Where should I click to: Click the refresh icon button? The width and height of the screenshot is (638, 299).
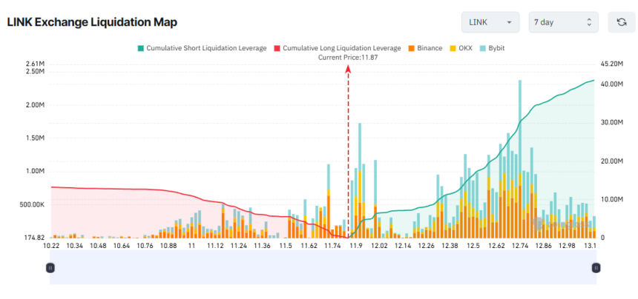tap(621, 22)
